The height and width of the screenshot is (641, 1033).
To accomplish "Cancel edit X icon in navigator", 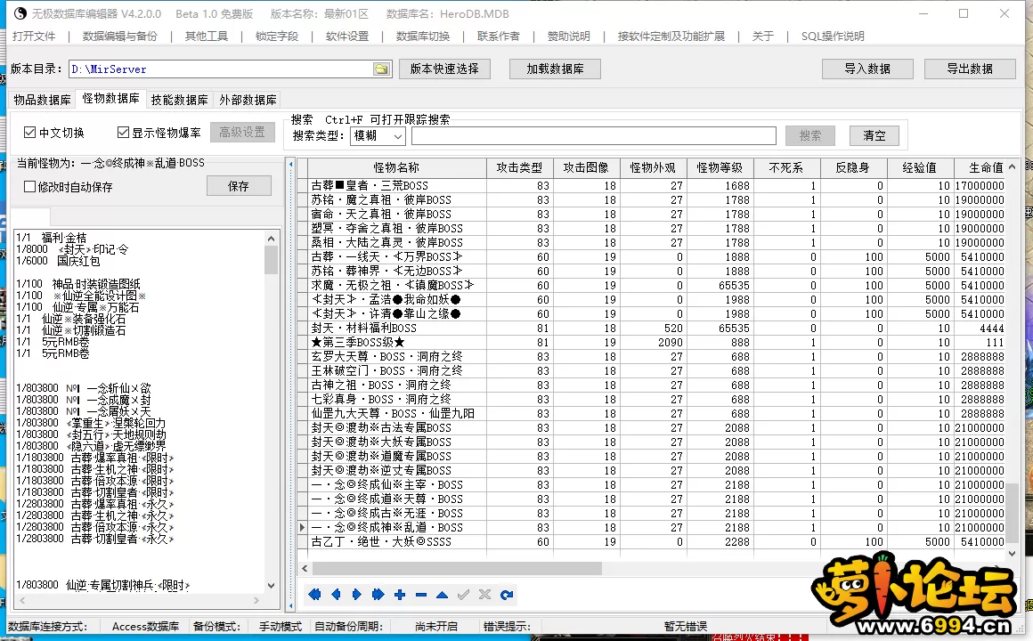I will click(484, 595).
